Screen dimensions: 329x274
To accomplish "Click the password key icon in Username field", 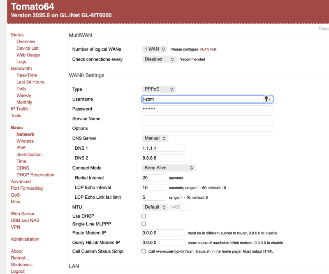I will tap(268, 99).
